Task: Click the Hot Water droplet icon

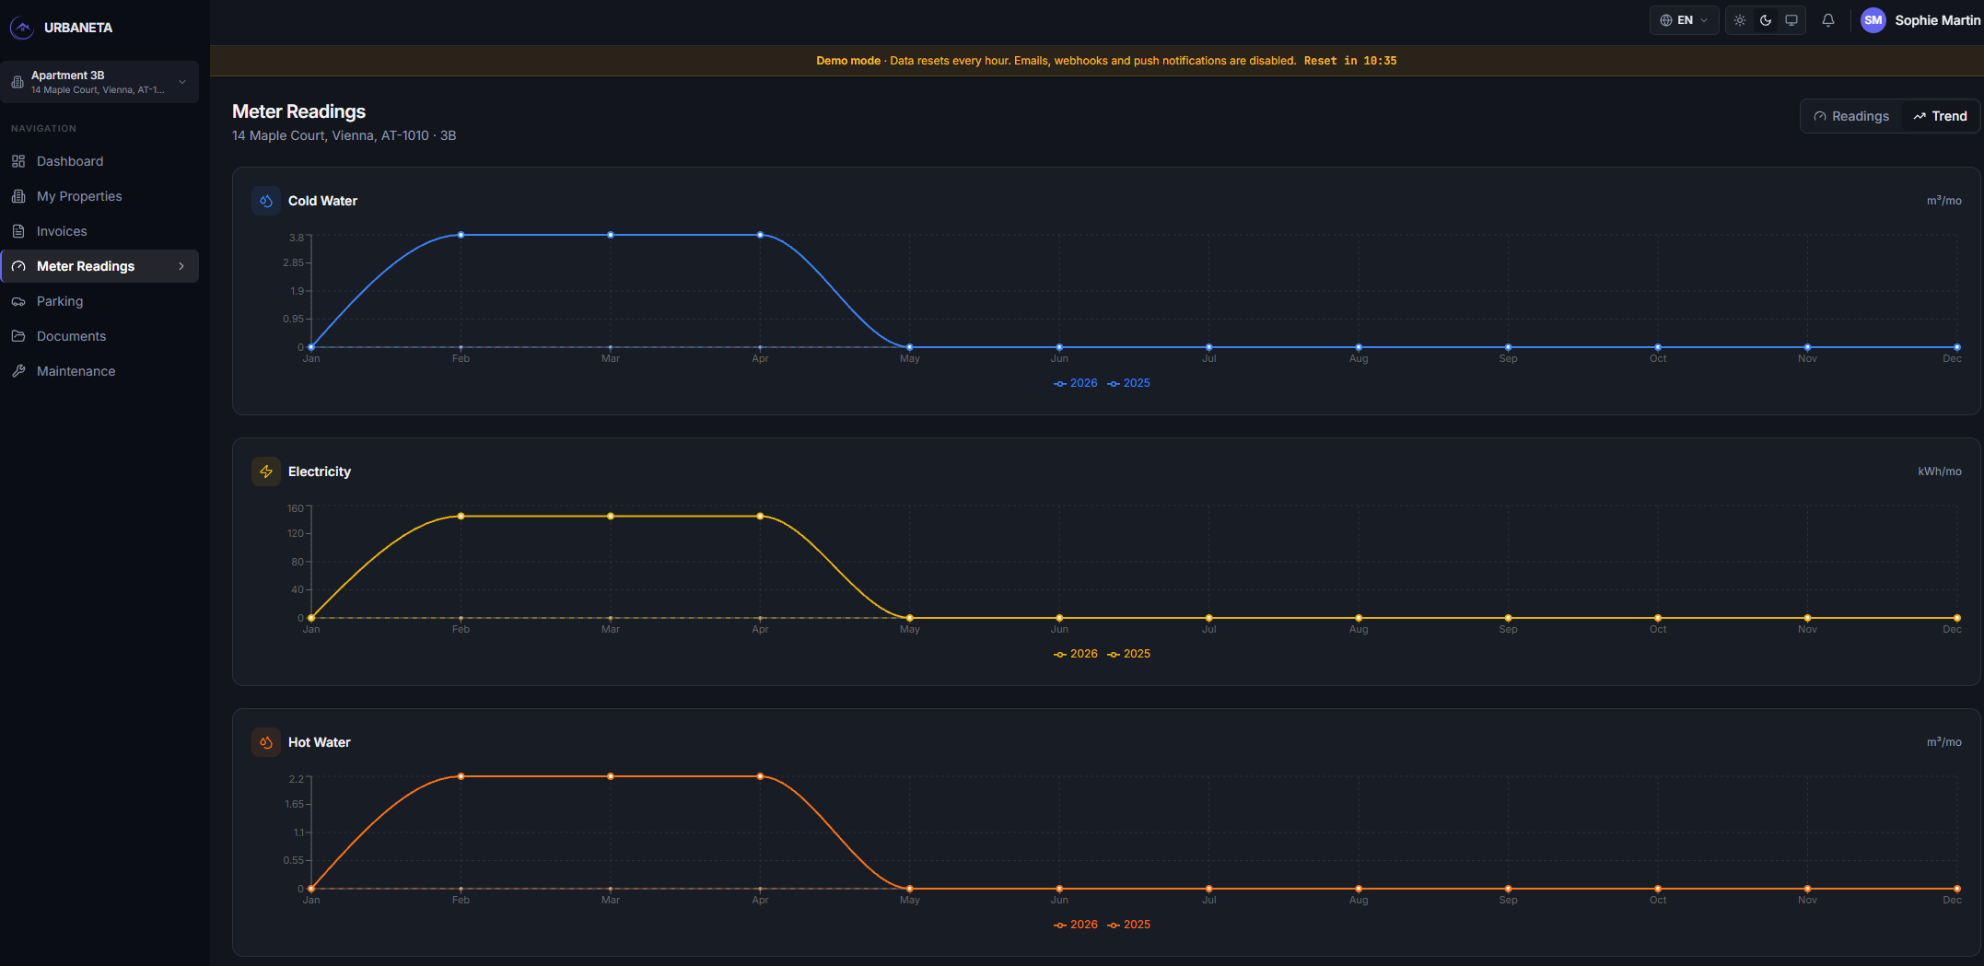Action: (266, 742)
